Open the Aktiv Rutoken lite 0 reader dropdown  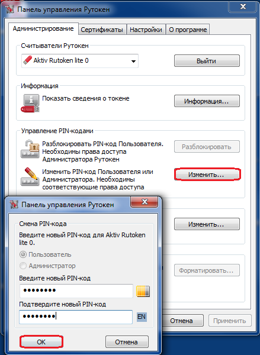click(x=80, y=61)
